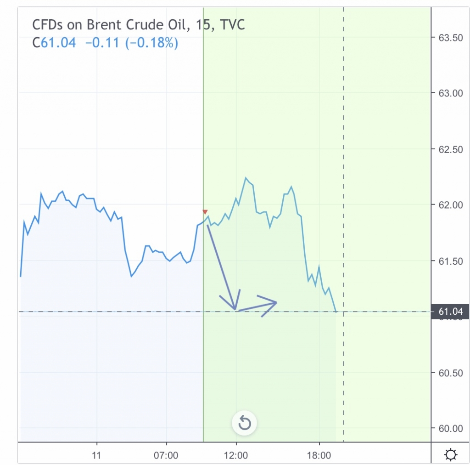
Task: Click the 60.50 price axis label
Action: point(450,373)
